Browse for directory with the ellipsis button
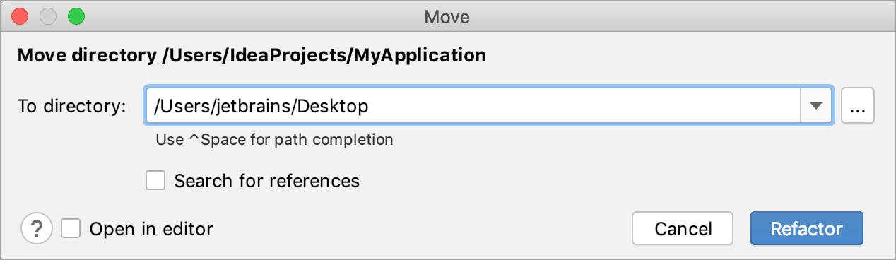Image resolution: width=896 pixels, height=260 pixels. (858, 107)
